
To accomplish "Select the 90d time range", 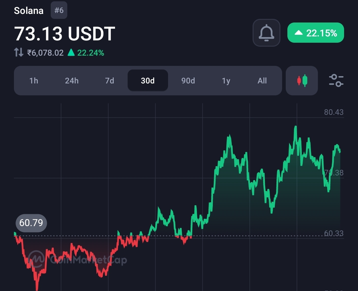I will coord(188,80).
